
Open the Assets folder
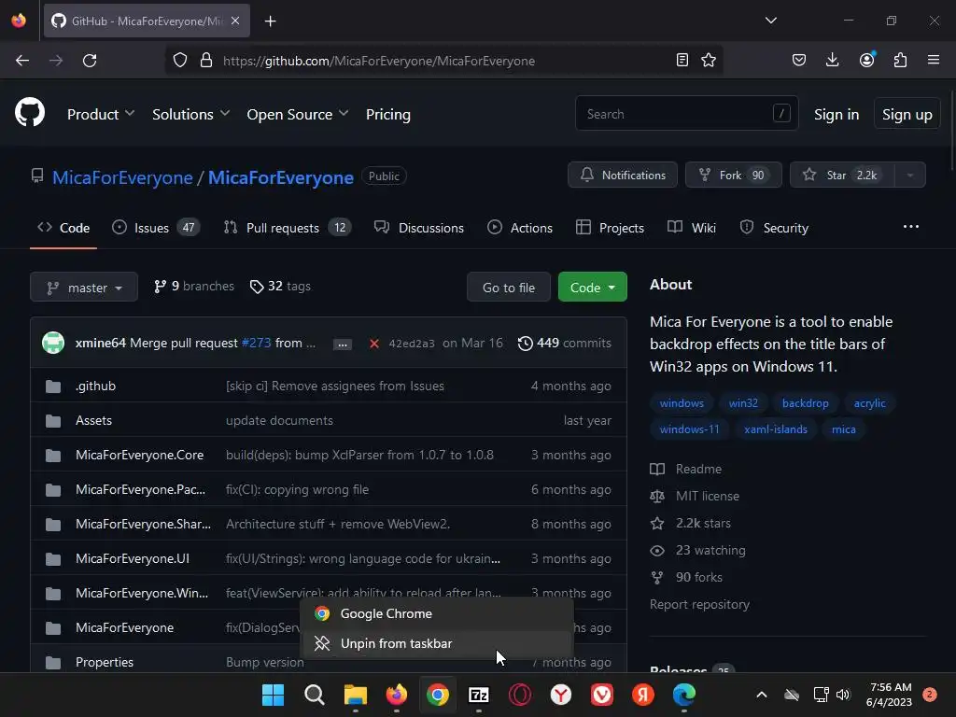coord(94,421)
